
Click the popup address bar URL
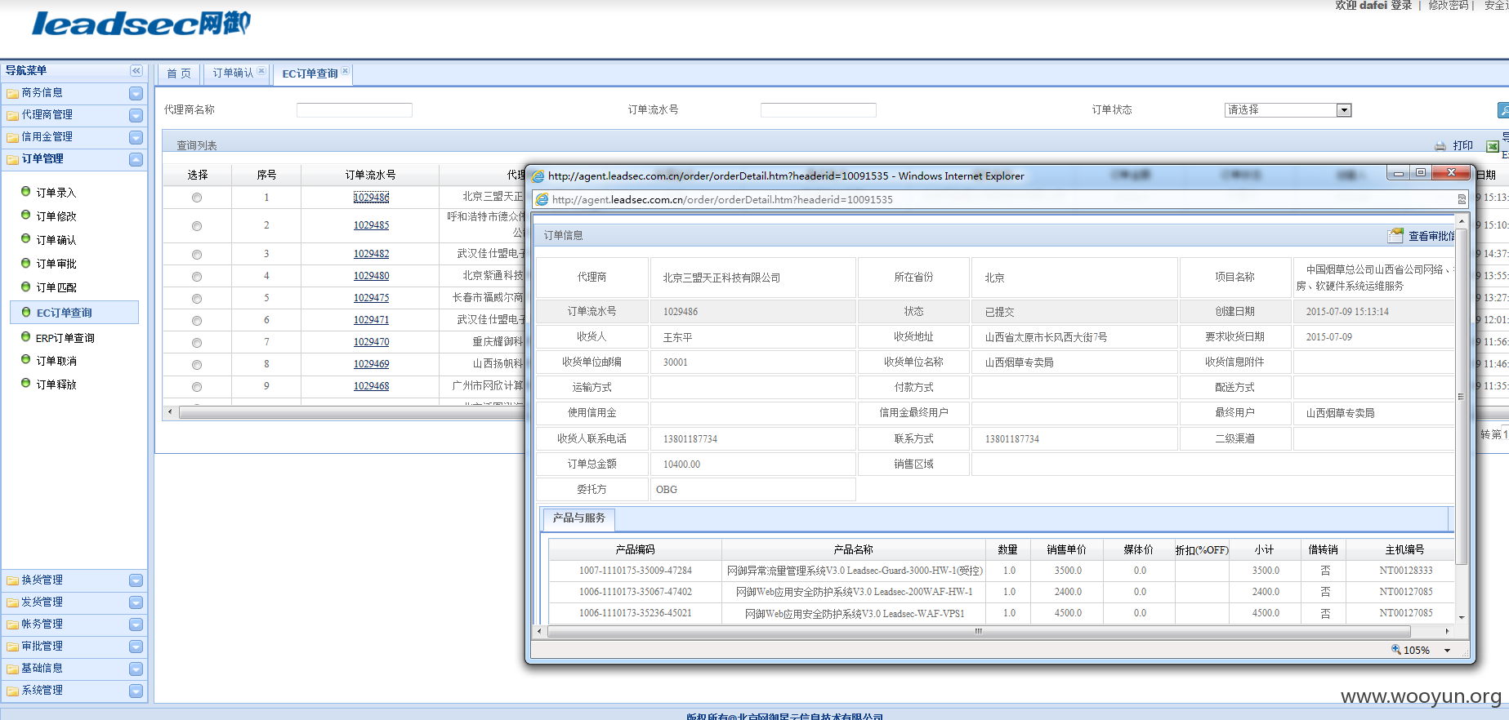722,199
